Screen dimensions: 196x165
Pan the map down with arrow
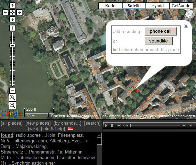12,19
